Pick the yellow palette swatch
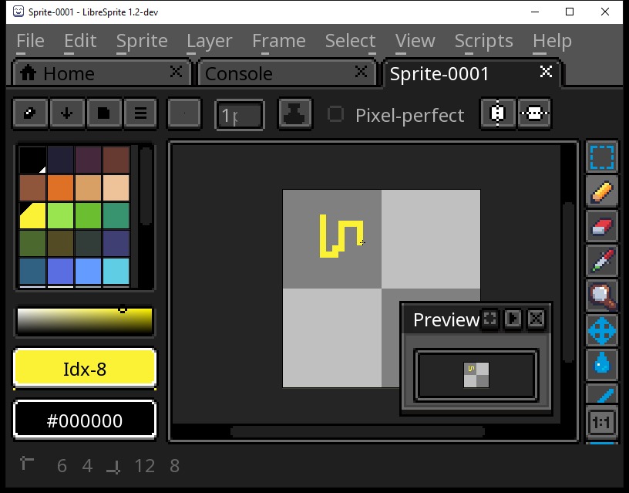This screenshot has height=493, width=629. pos(32,215)
